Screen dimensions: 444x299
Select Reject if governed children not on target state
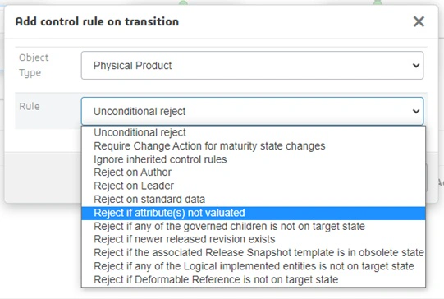coord(253,226)
